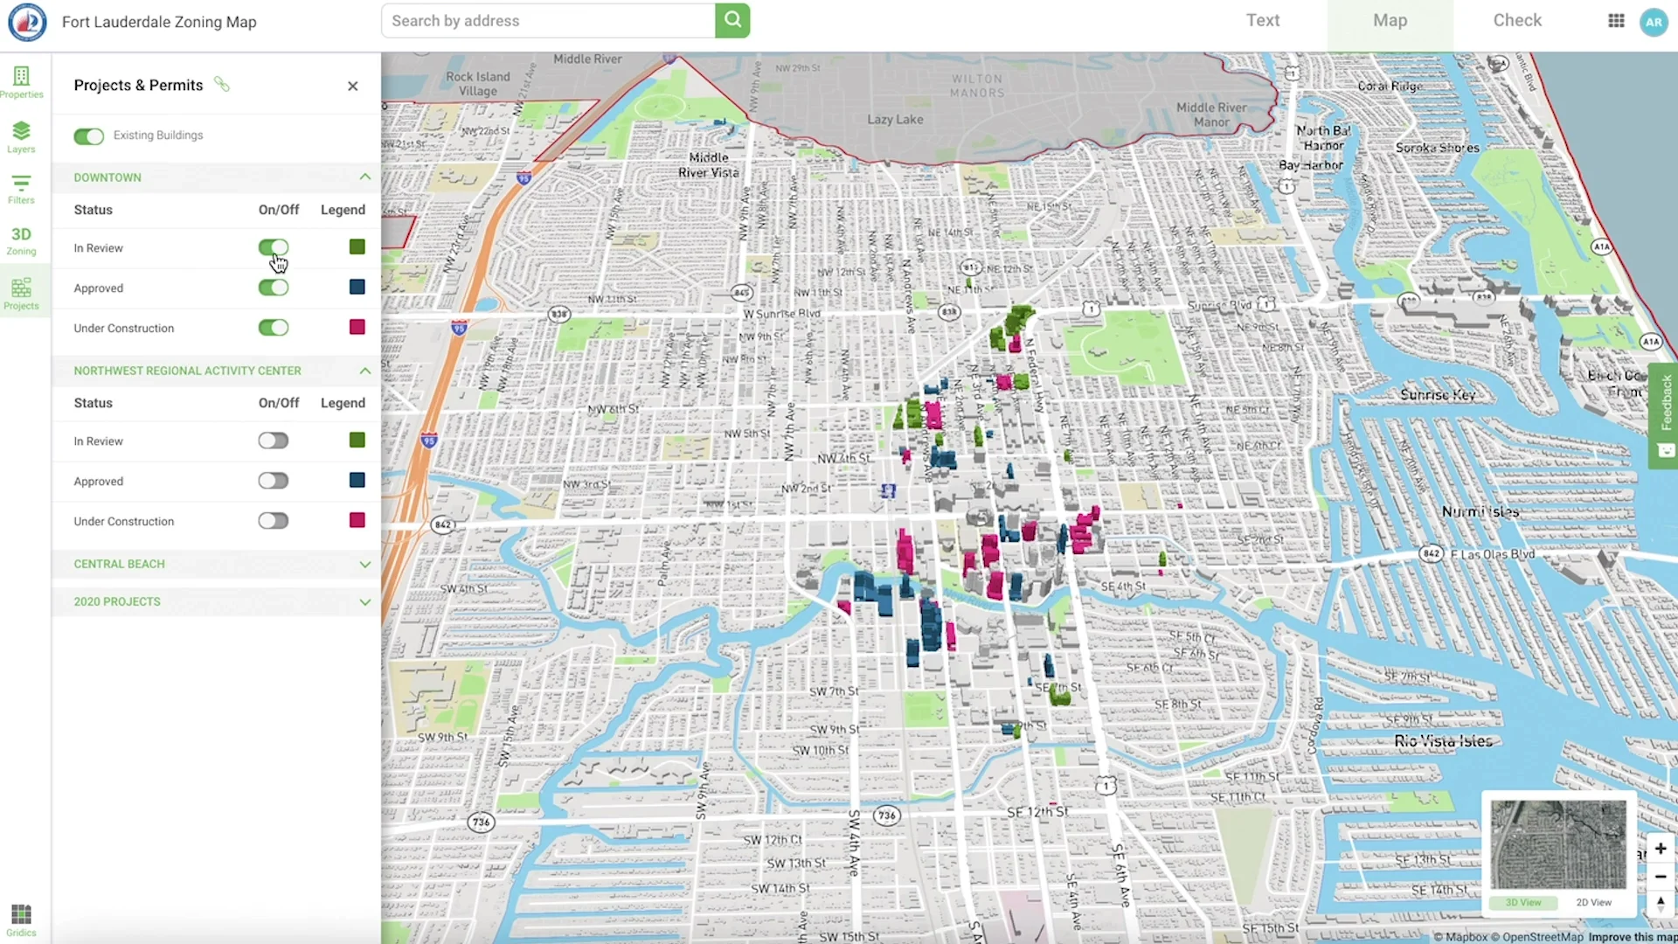The height and width of the screenshot is (944, 1678).
Task: Click the link icon beside Projects & Permits
Action: 222,85
